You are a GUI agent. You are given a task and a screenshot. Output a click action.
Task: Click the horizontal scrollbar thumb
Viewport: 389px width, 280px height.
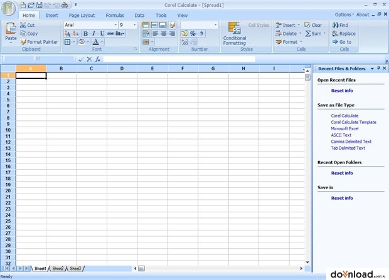coord(141,268)
